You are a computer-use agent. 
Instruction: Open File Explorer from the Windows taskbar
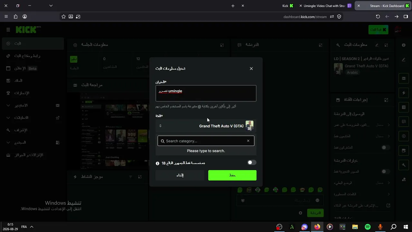click(355, 227)
